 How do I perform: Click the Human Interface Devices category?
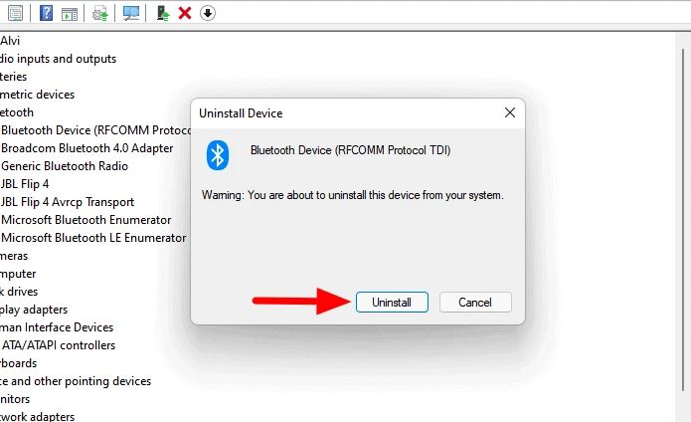pyautogui.click(x=58, y=327)
